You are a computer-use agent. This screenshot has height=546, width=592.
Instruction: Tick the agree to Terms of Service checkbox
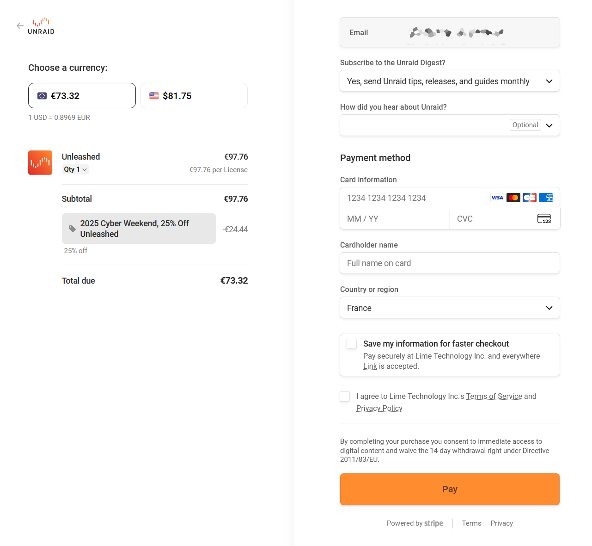click(x=345, y=397)
